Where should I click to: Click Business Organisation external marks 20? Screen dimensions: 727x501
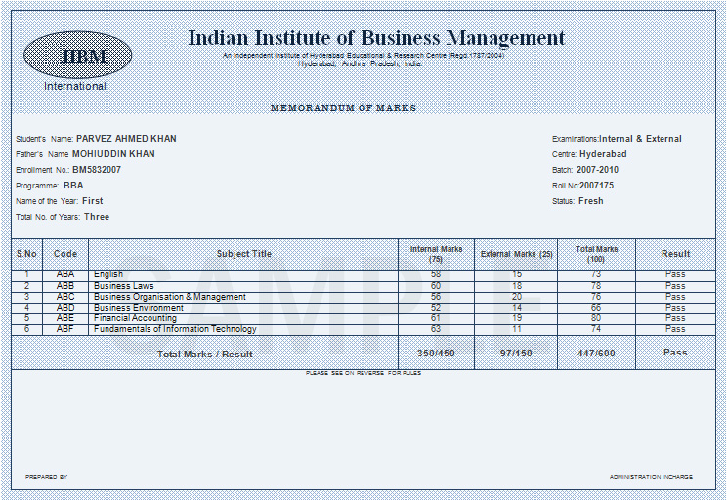(x=517, y=297)
